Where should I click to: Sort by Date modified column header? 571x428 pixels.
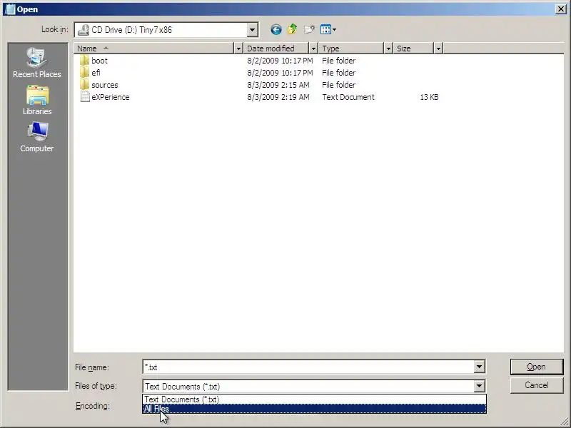[x=276, y=49]
